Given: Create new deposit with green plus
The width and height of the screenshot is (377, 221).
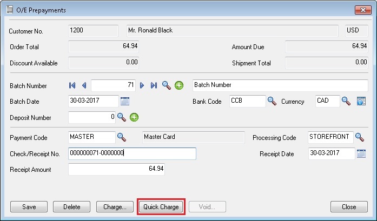Looking at the screenshot, I should [134, 117].
